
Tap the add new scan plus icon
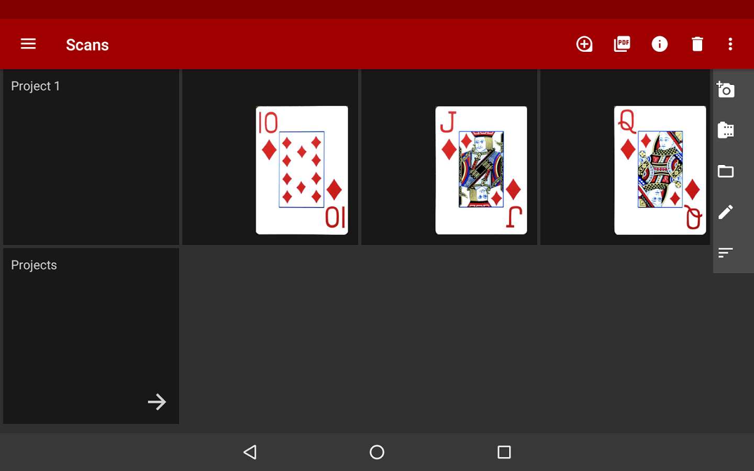[584, 44]
